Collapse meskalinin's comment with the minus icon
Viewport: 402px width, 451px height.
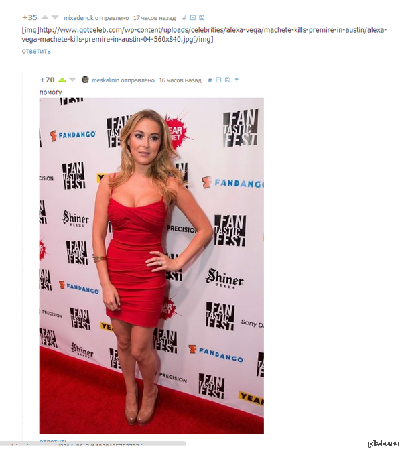pyautogui.click(x=218, y=80)
